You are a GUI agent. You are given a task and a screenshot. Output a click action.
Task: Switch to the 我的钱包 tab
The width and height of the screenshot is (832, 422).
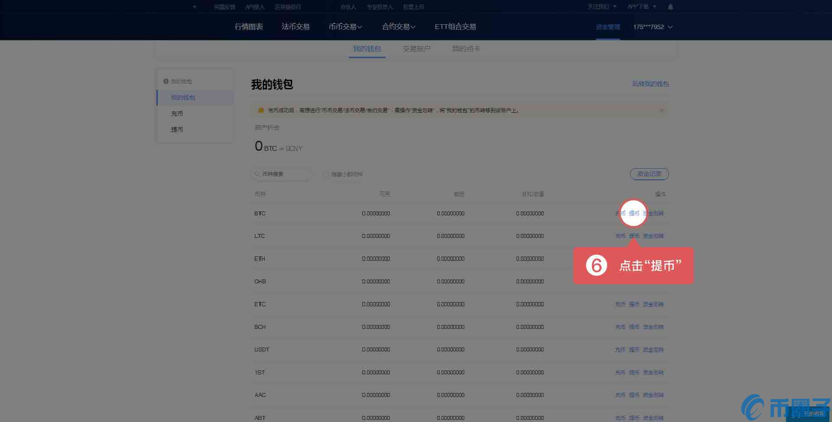(x=367, y=49)
